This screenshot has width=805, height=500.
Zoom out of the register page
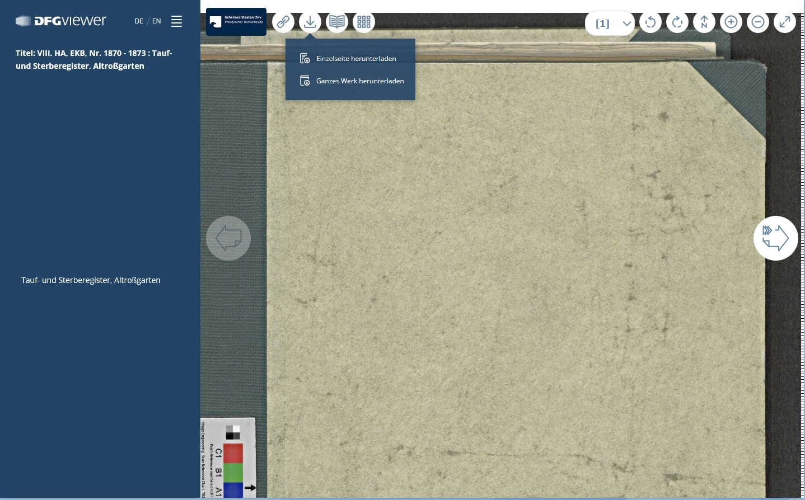point(758,22)
